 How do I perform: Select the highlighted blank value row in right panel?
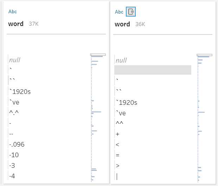coord(153,70)
